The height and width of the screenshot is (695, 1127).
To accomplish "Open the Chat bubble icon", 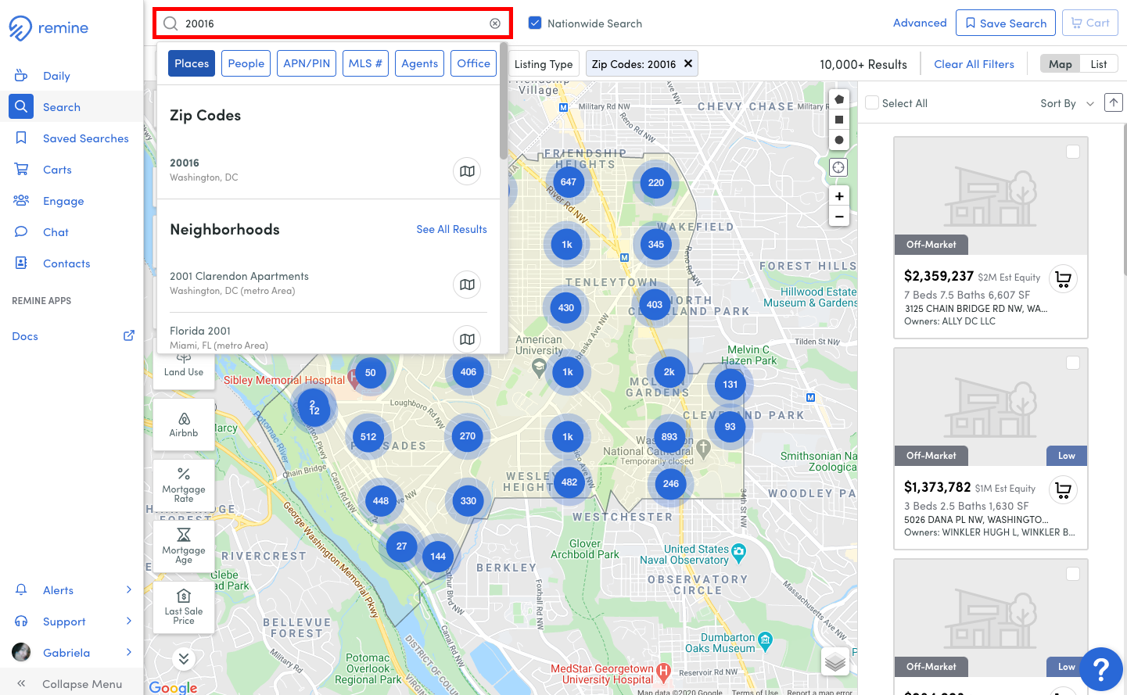I will (21, 231).
